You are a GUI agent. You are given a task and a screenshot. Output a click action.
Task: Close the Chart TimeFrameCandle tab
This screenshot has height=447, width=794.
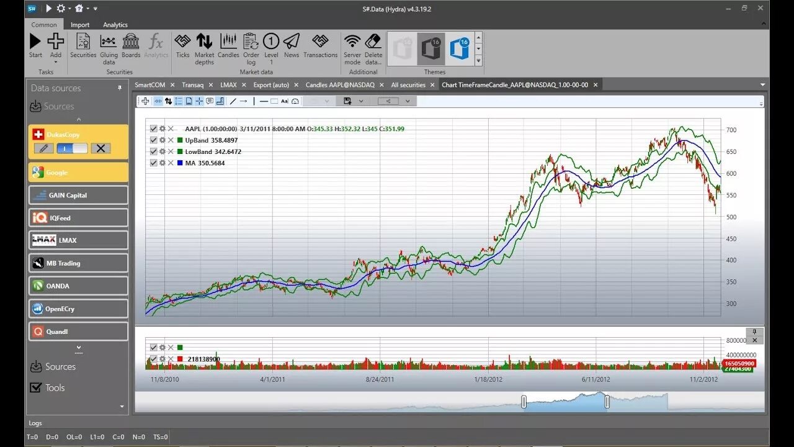pyautogui.click(x=595, y=85)
